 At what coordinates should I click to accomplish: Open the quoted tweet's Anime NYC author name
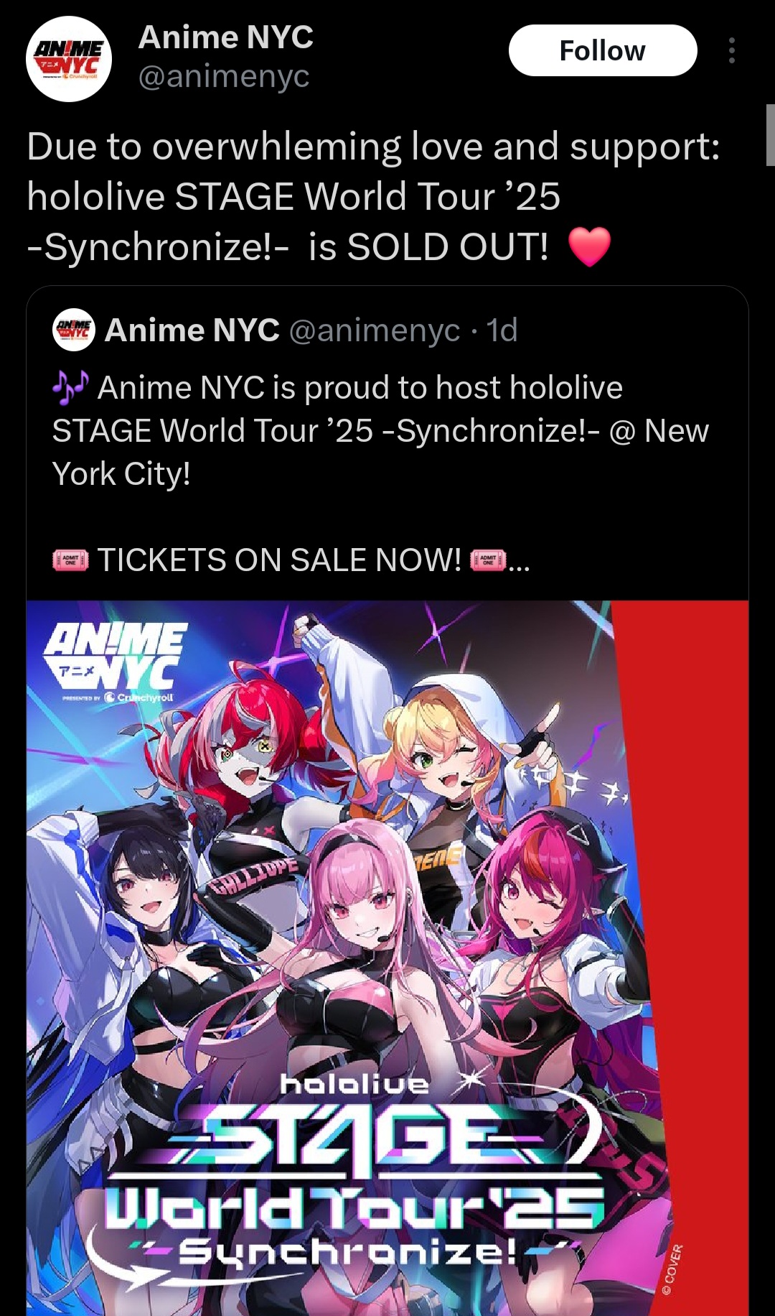[192, 330]
